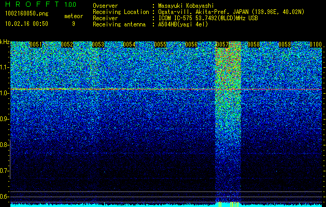Click the word meteor
326x207 pixels.
pyautogui.click(x=74, y=16)
